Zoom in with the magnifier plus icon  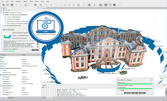pyautogui.click(x=65, y=5)
